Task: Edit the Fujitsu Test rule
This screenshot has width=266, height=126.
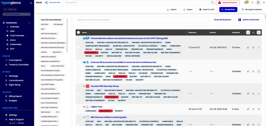Action: pyautogui.click(x=248, y=109)
